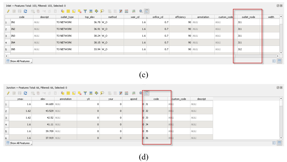Invert selection in the Inlet table
The height and width of the screenshot is (162, 287).
pos(74,11)
